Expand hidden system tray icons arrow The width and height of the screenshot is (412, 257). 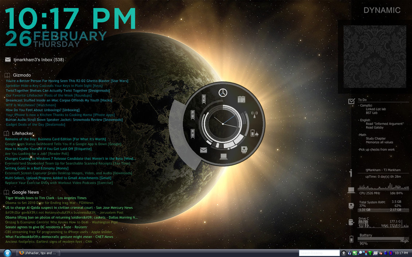pos(344,253)
